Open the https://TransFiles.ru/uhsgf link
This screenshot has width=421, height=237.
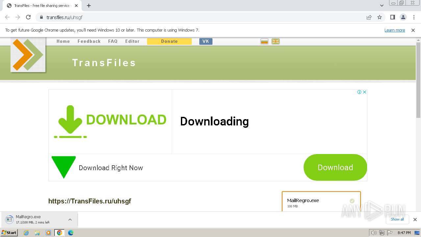90,201
